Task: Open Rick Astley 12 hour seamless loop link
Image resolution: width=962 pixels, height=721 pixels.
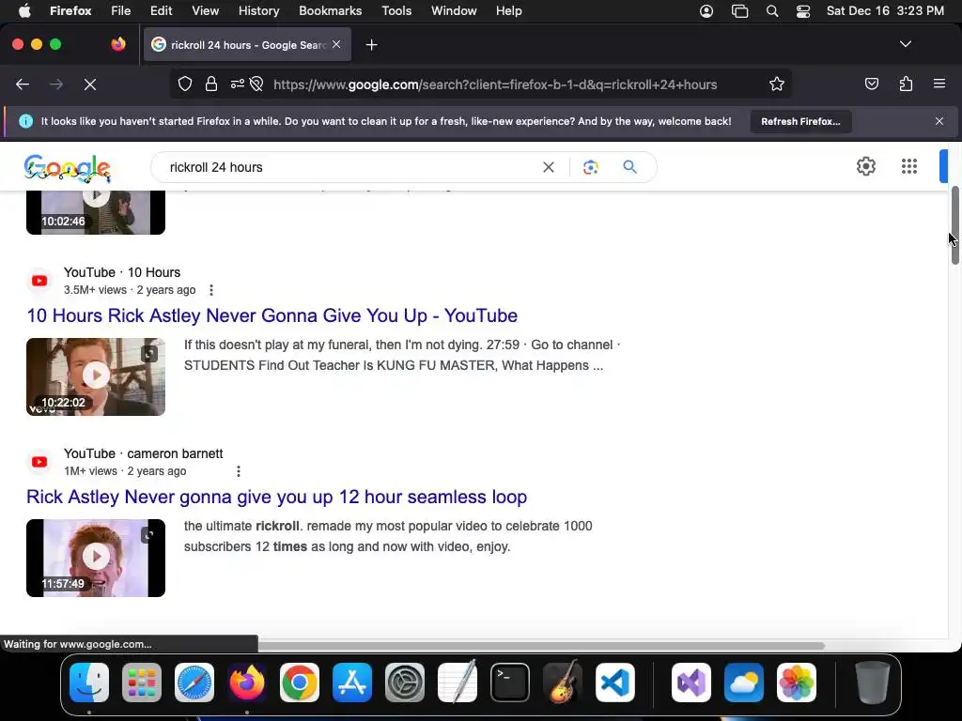Action: click(277, 498)
